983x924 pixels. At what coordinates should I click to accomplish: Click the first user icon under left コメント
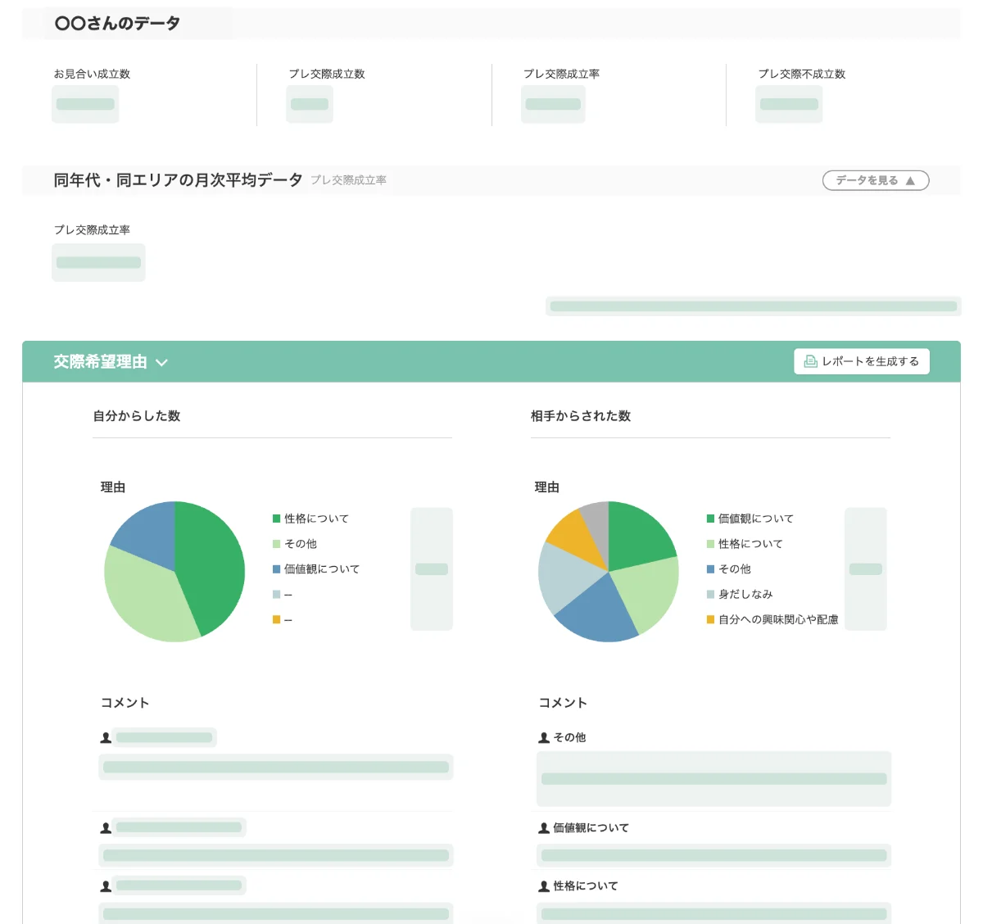[106, 738]
